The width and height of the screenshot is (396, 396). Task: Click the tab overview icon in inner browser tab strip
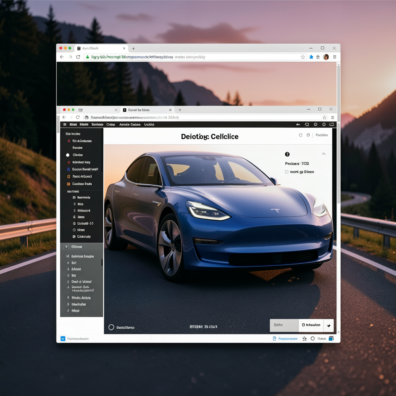(80, 110)
